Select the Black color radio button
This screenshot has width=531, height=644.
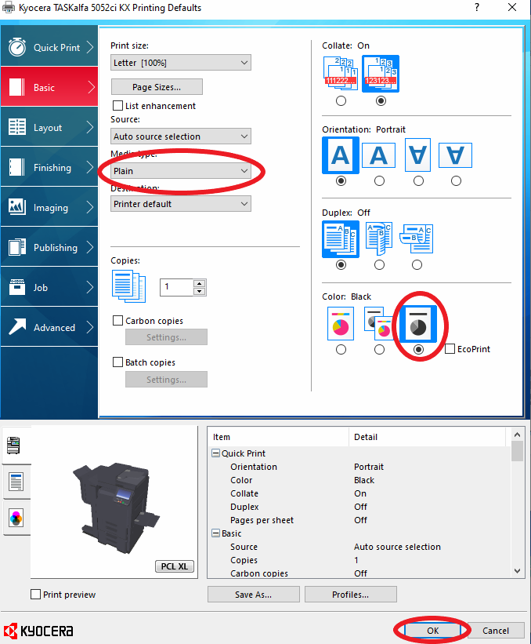point(418,350)
